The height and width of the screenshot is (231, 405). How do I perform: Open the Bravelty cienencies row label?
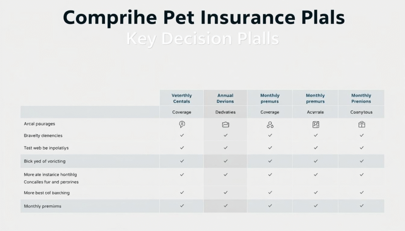tap(43, 135)
